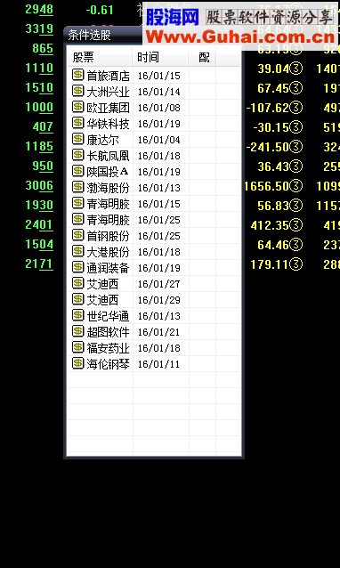This screenshot has height=568, width=340.
Task: Click value 179.11 in background quote table
Action: (270, 264)
